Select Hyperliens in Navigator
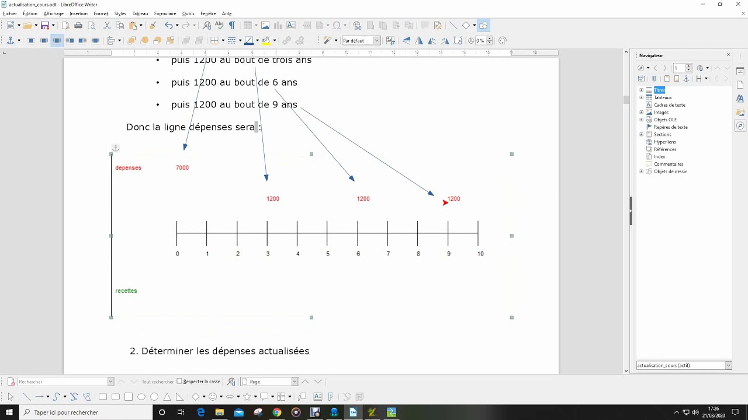Viewport: 748px width, 420px height. [665, 142]
